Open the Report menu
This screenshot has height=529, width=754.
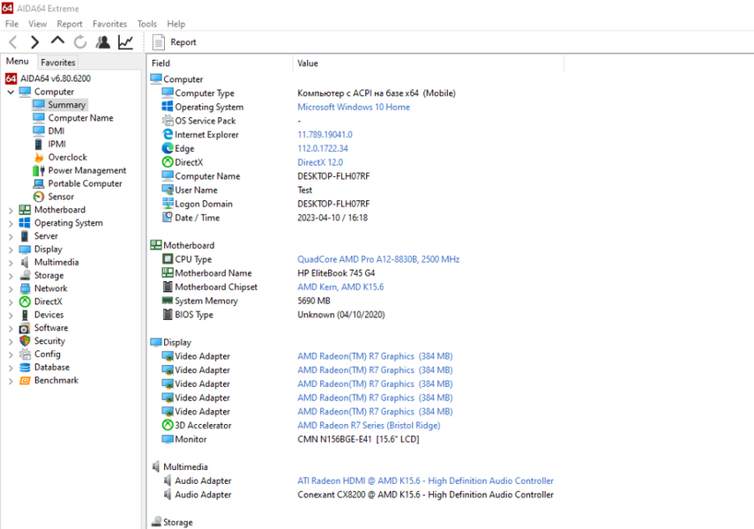point(70,24)
